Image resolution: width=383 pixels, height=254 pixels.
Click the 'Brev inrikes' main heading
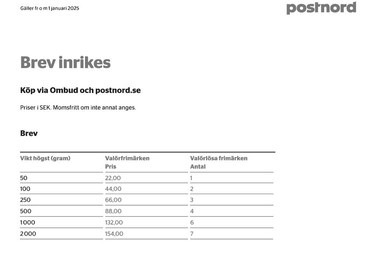[x=66, y=63]
